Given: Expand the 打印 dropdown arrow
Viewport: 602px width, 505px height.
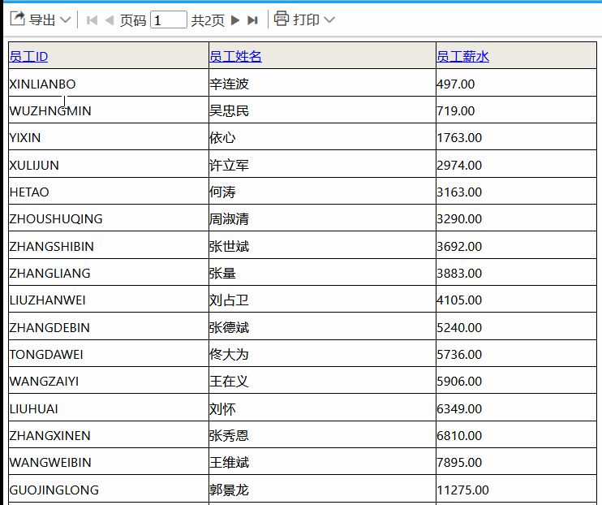Looking at the screenshot, I should pos(329,19).
